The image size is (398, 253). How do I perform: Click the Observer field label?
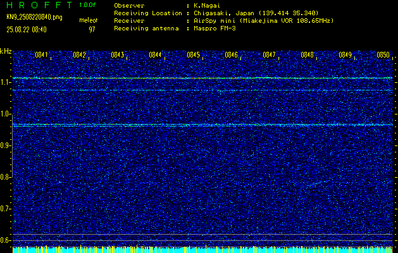(x=129, y=6)
